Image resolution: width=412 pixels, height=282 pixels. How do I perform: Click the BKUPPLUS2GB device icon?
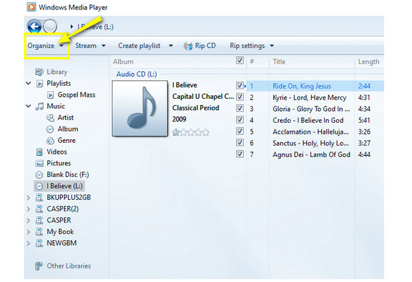(x=39, y=198)
